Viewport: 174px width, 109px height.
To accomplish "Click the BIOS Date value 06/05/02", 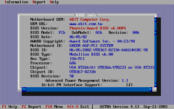I will click(78, 37).
